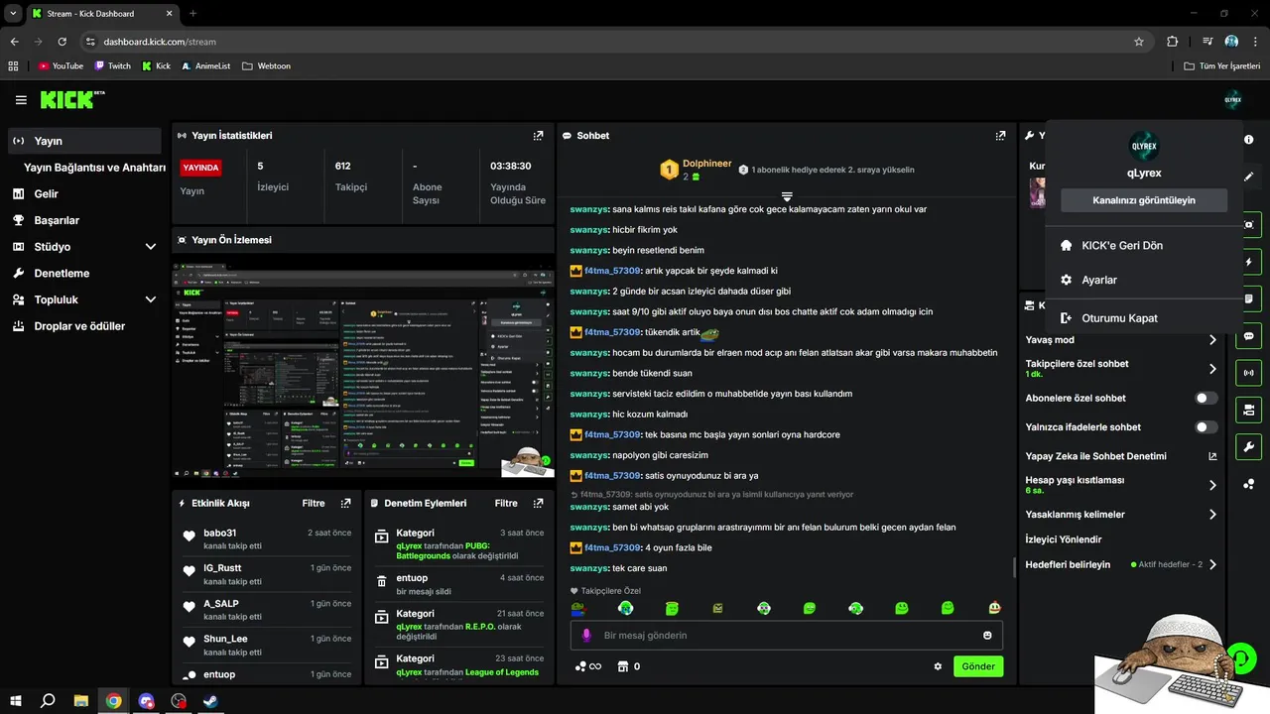Image resolution: width=1270 pixels, height=714 pixels.
Task: Open Filtre in Etkinlik Akışı panel
Action: click(x=314, y=503)
